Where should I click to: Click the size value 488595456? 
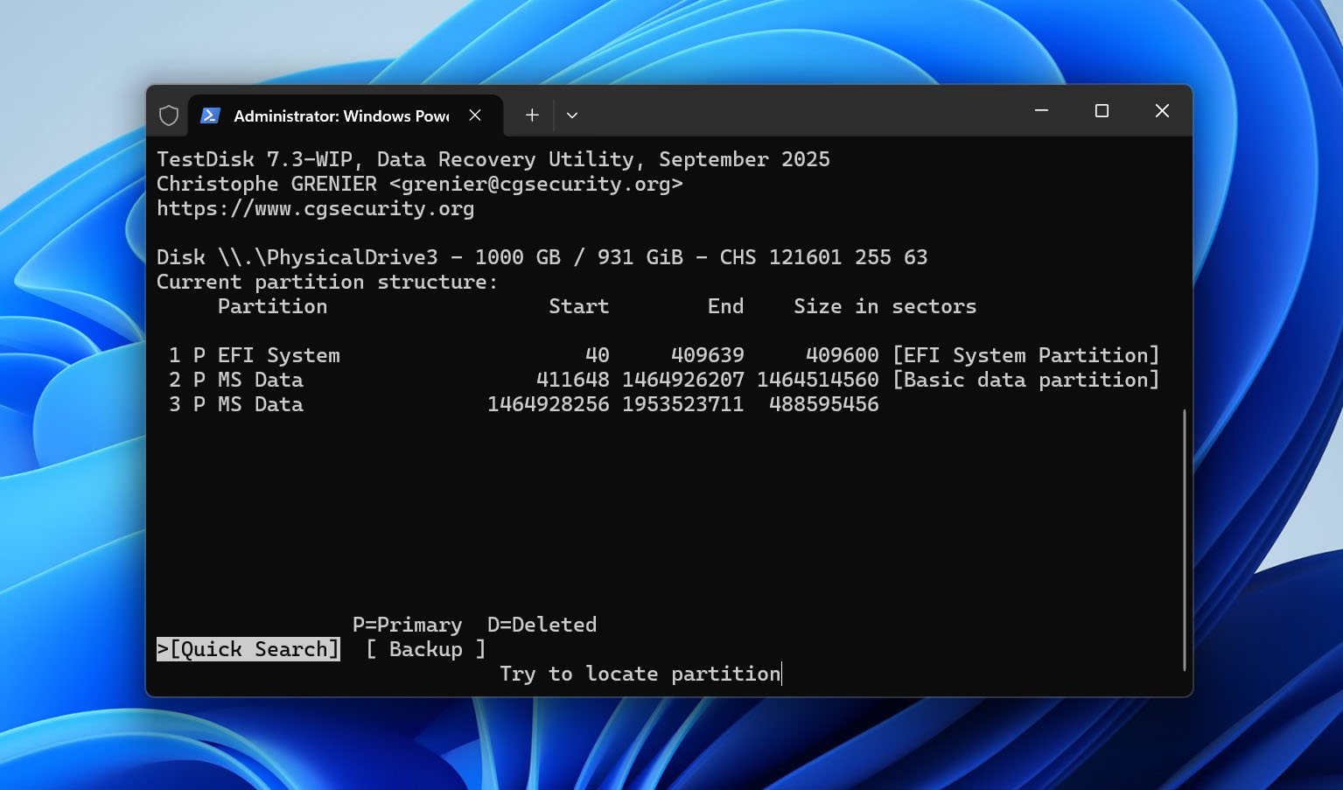tap(824, 404)
